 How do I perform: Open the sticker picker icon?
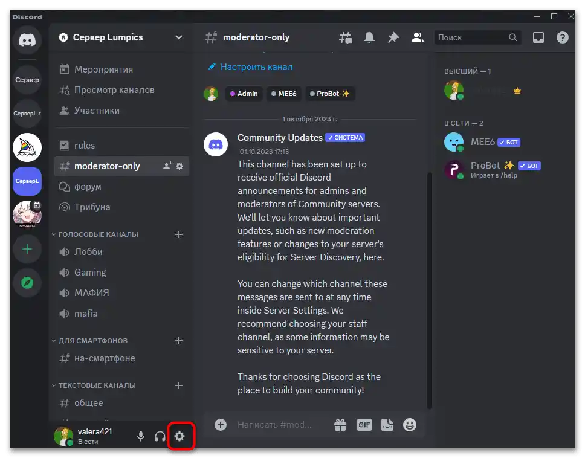tap(387, 424)
